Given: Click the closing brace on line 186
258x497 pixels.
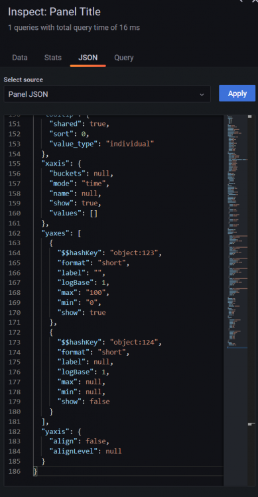Looking at the screenshot, I should pyautogui.click(x=35, y=471).
